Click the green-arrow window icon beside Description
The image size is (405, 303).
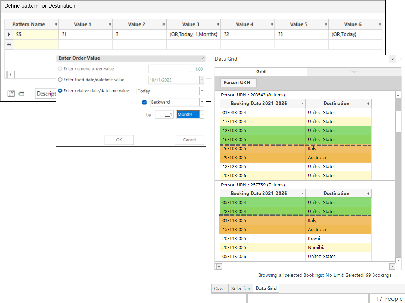pyautogui.click(x=21, y=94)
